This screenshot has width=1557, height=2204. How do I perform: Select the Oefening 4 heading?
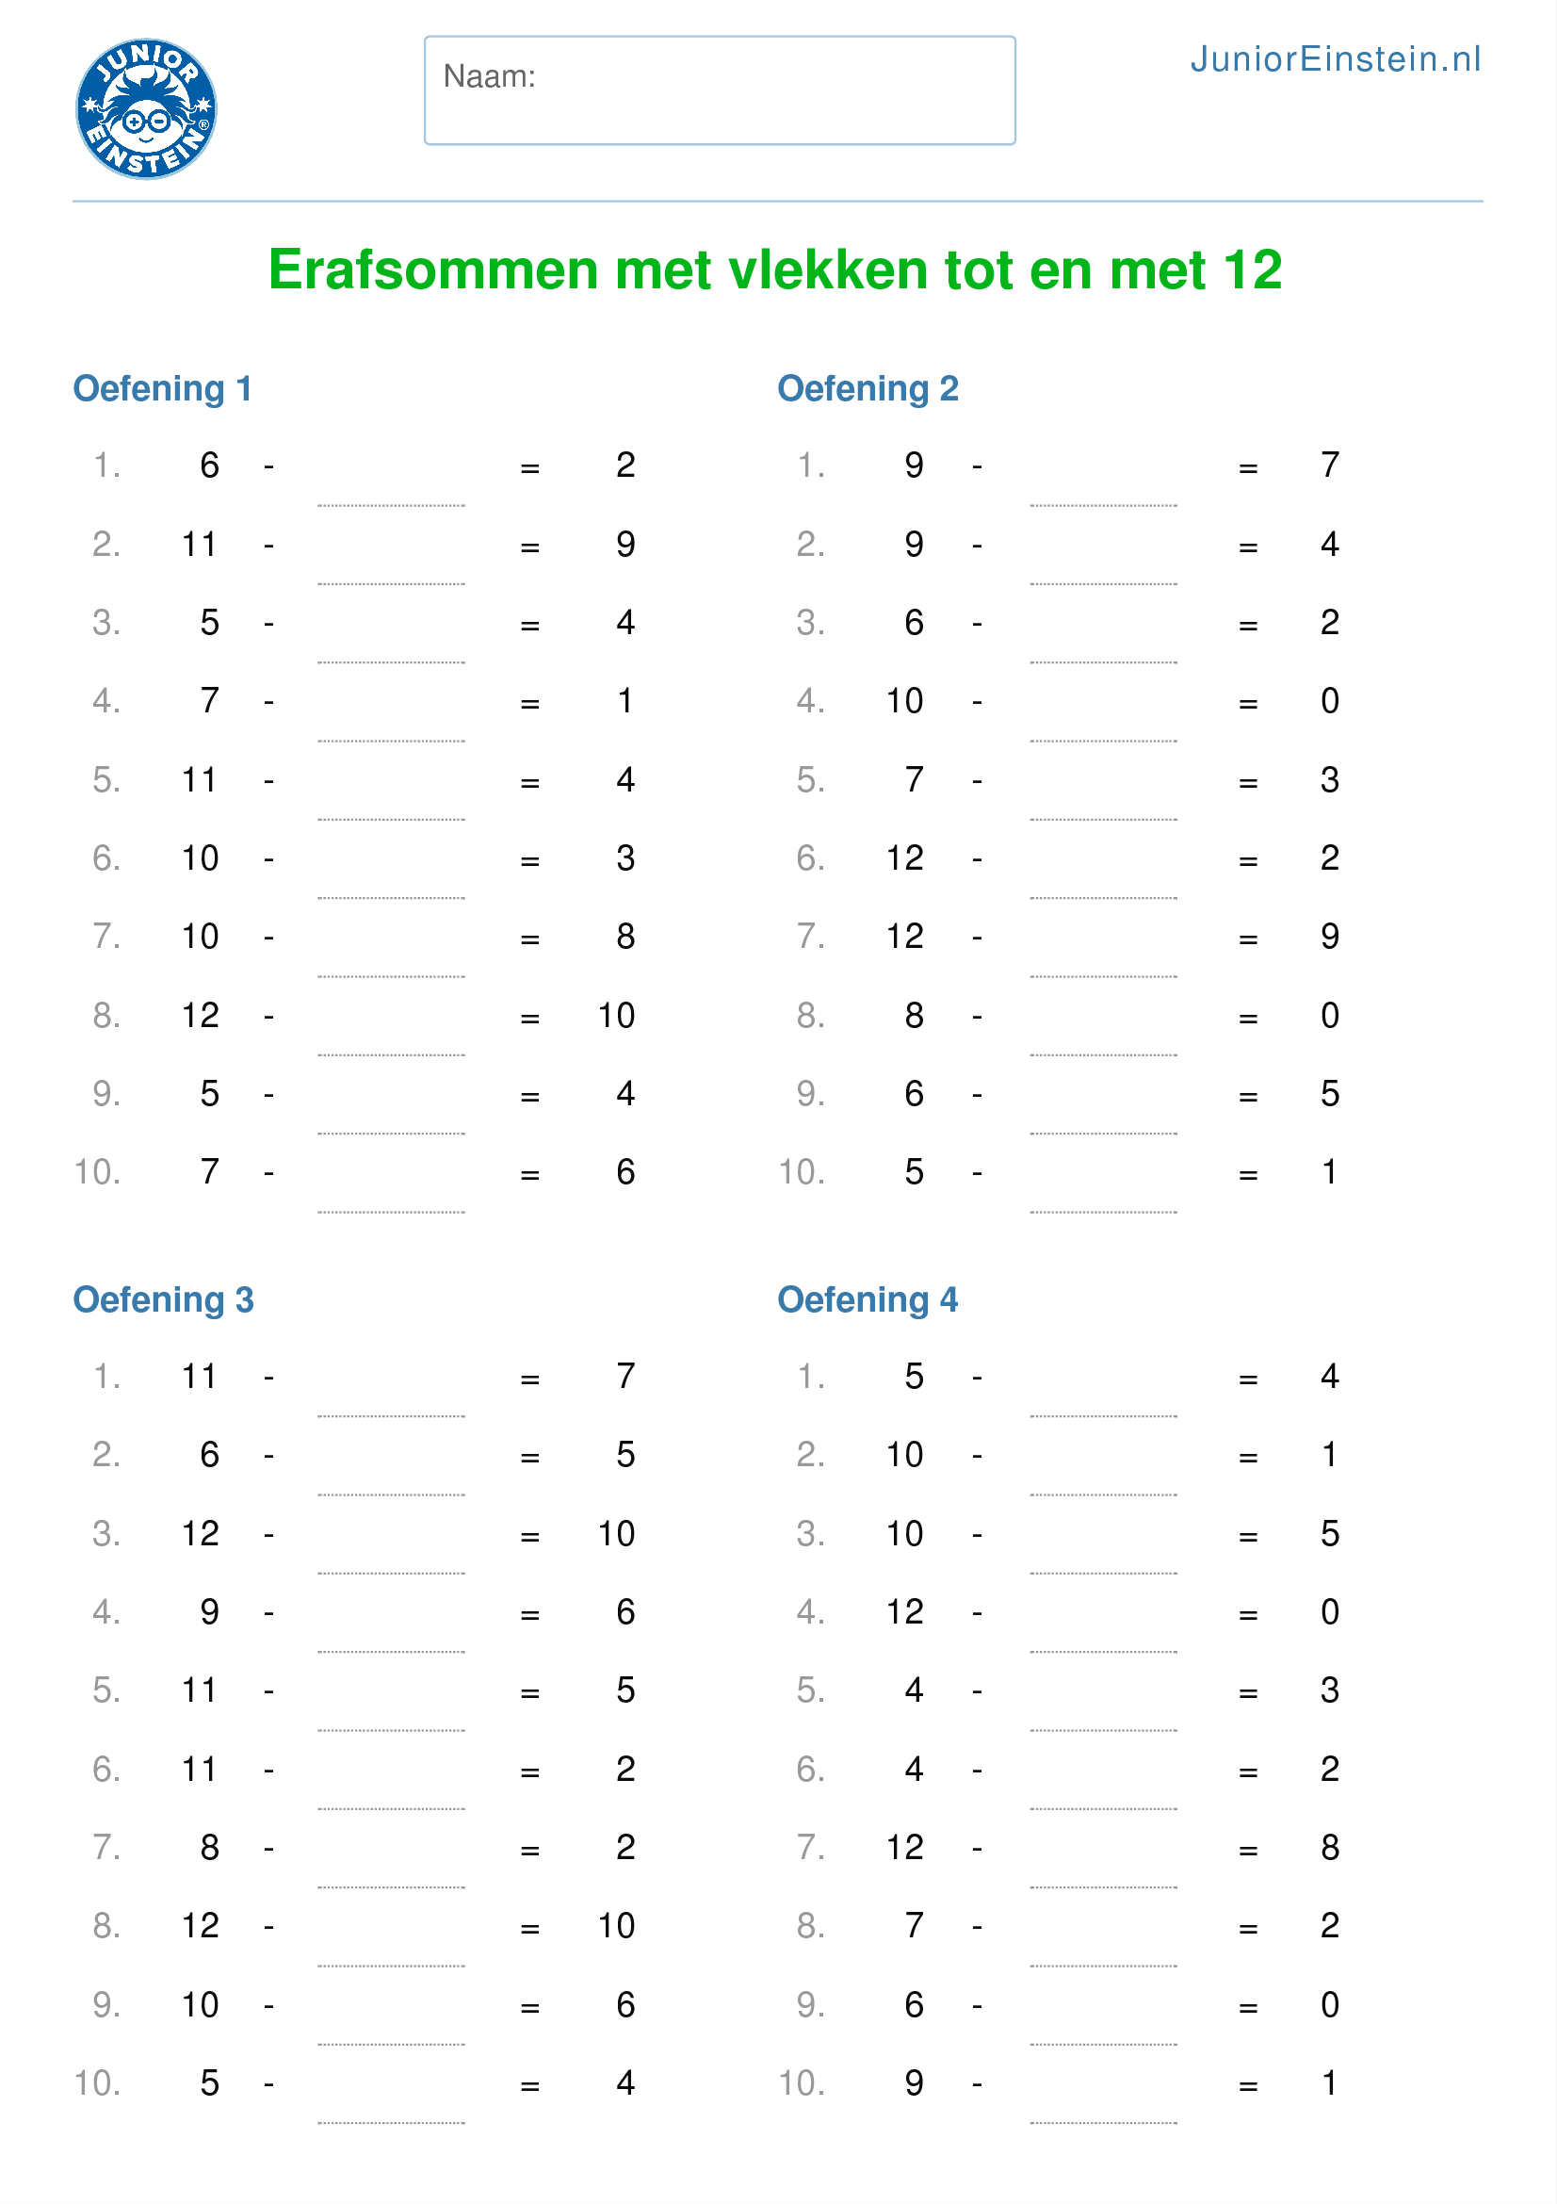[868, 1299]
